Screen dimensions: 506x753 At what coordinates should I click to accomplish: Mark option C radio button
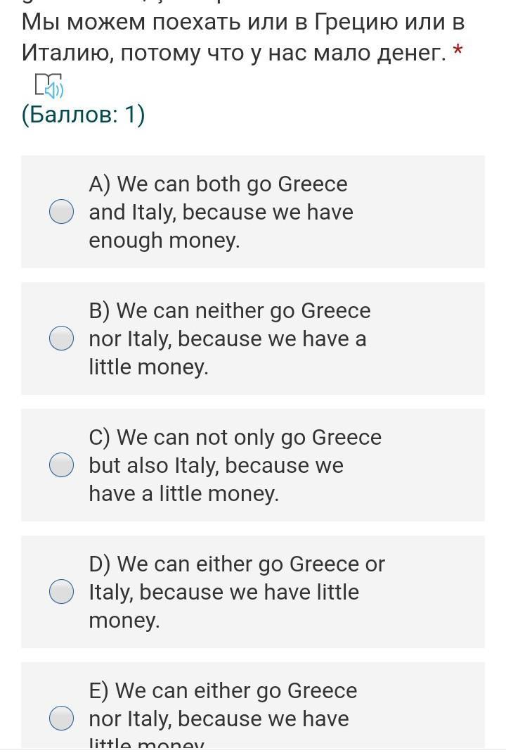[62, 465]
